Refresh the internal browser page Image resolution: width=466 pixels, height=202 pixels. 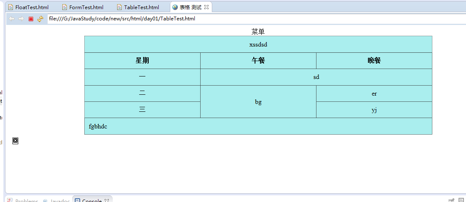pos(40,19)
